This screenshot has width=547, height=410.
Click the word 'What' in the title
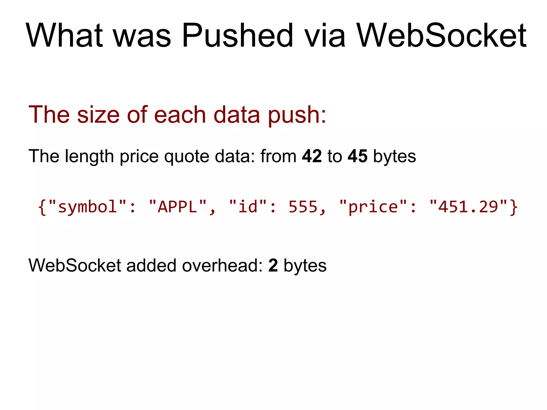click(64, 36)
